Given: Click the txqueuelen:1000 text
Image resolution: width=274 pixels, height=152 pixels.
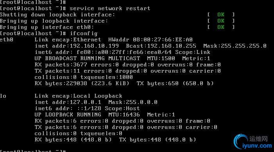Looking at the screenshot, I should [106, 77].
